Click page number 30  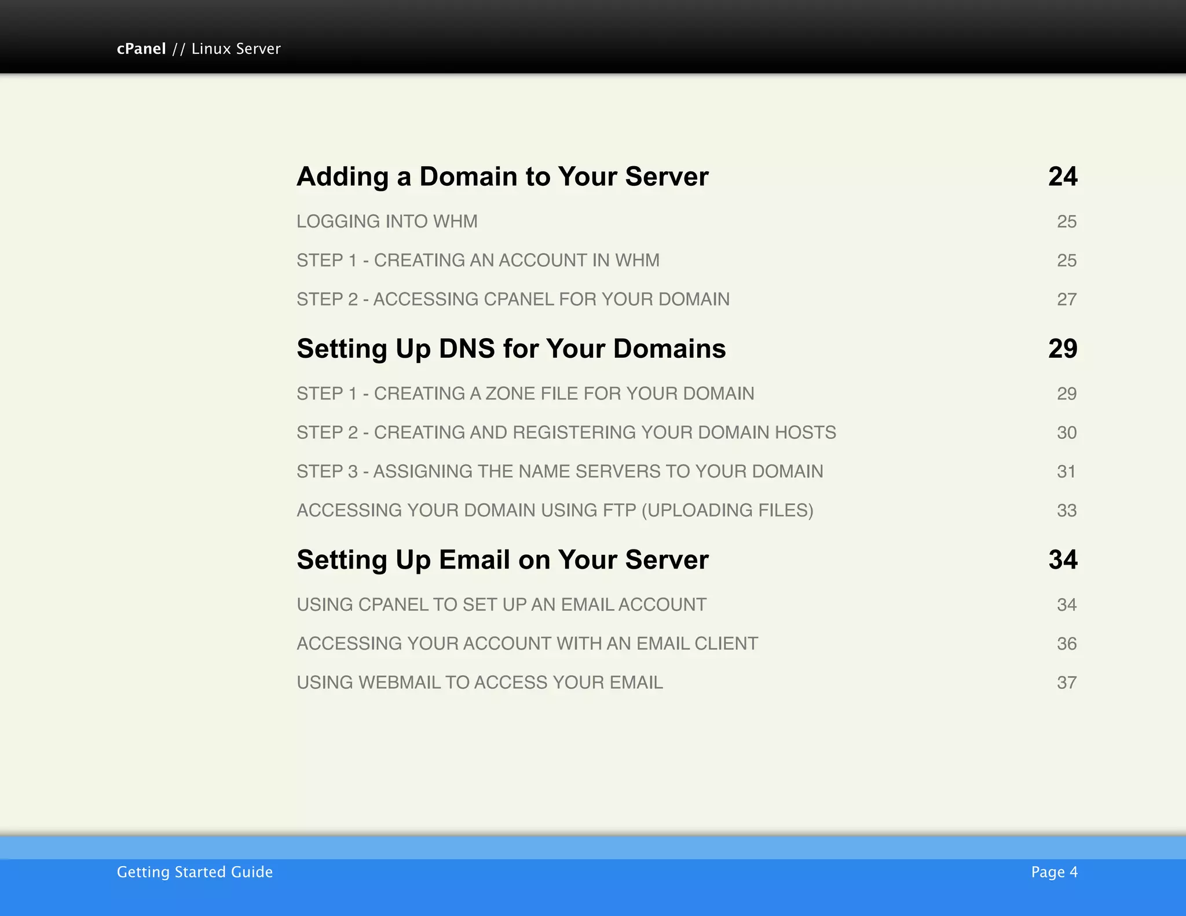pyautogui.click(x=1067, y=433)
